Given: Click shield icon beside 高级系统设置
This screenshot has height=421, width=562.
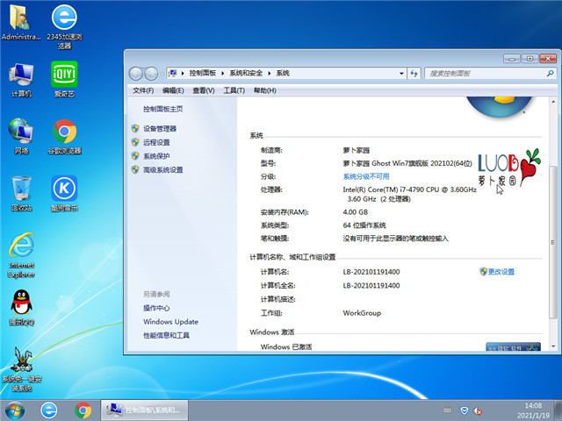Looking at the screenshot, I should (135, 169).
